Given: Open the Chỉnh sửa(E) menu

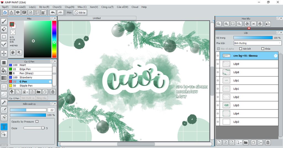Looking at the screenshot, I should pos(19,7).
